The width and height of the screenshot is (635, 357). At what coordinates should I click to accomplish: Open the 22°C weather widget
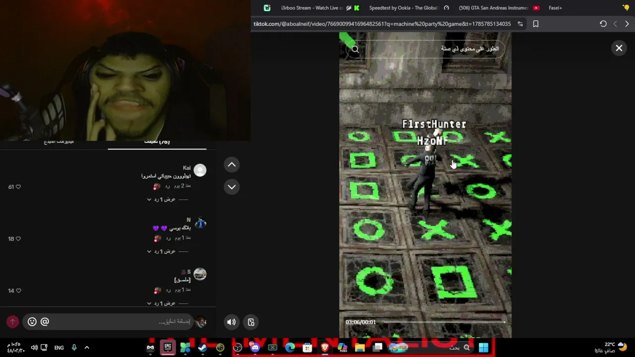(616, 348)
